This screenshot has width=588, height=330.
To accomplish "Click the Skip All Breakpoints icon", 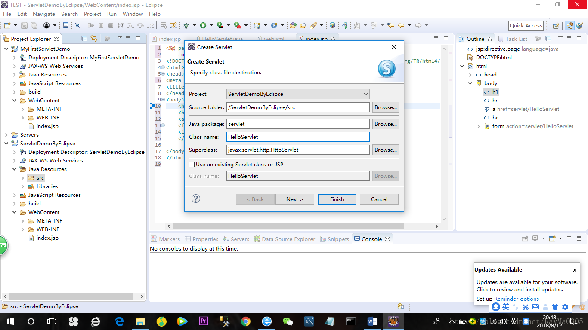I will point(77,25).
